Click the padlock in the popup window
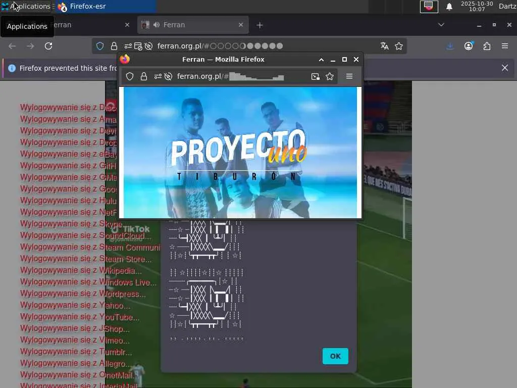This screenshot has height=388, width=517. point(144,77)
